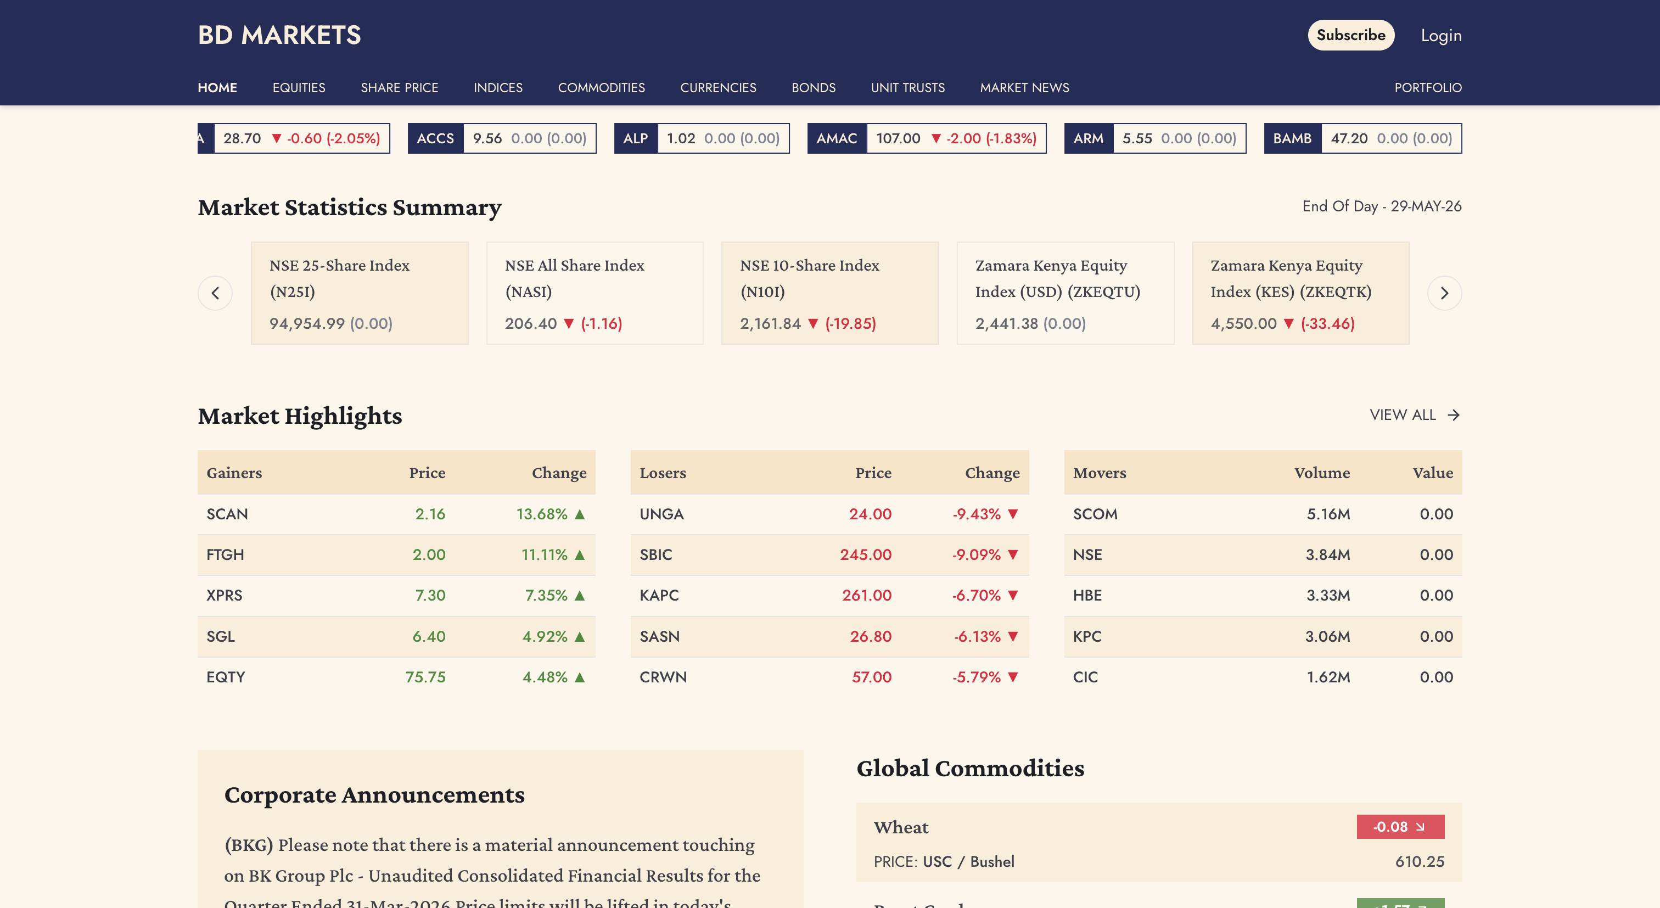Click the SASN loser row

(x=829, y=637)
